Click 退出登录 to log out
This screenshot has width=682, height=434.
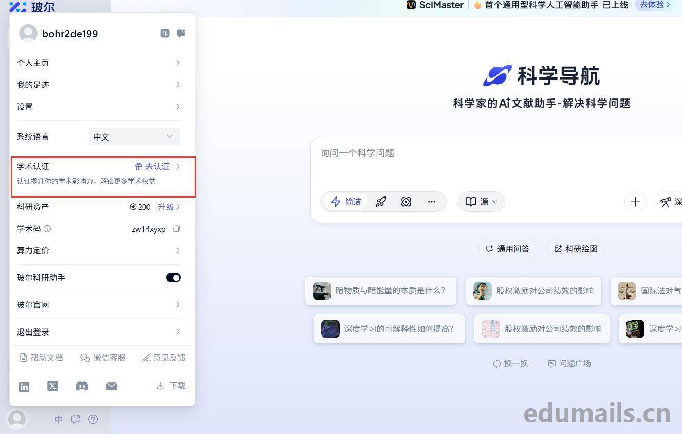point(99,332)
